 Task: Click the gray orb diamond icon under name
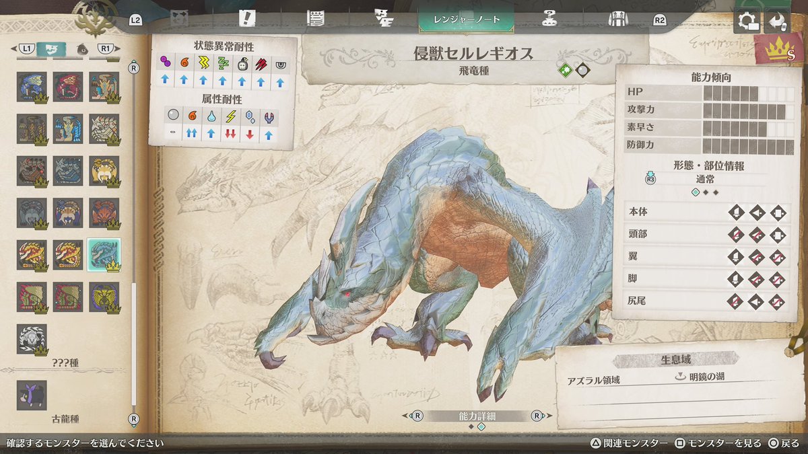(x=582, y=69)
